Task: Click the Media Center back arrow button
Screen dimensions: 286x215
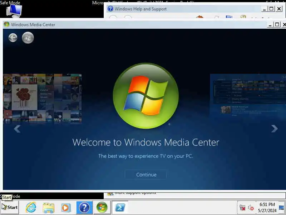Action: coord(13,38)
